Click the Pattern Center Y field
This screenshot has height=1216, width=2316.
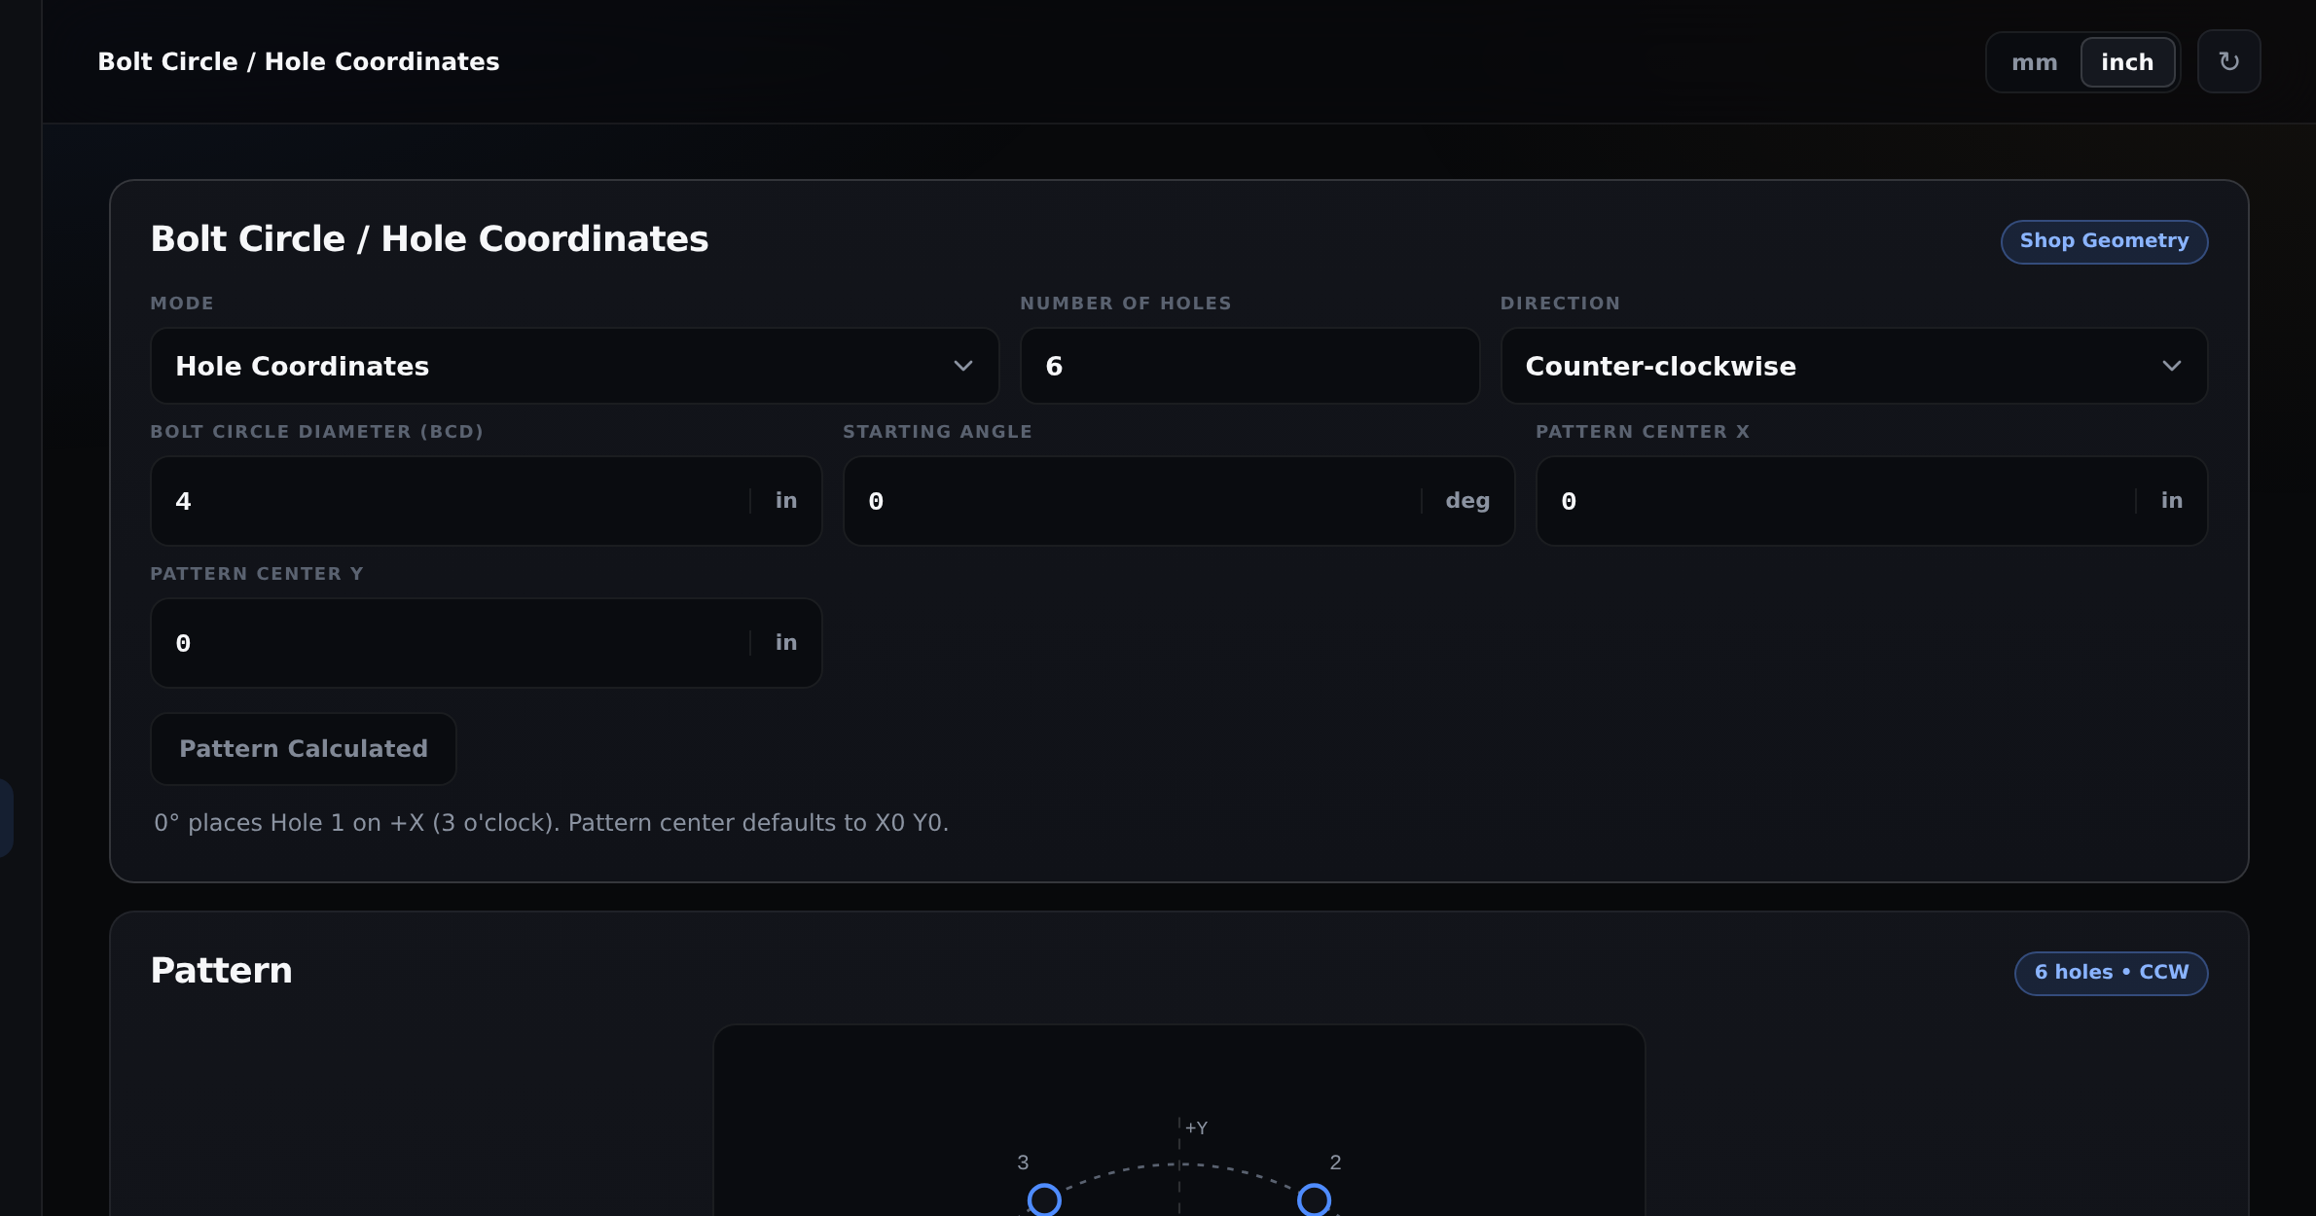coord(486,643)
